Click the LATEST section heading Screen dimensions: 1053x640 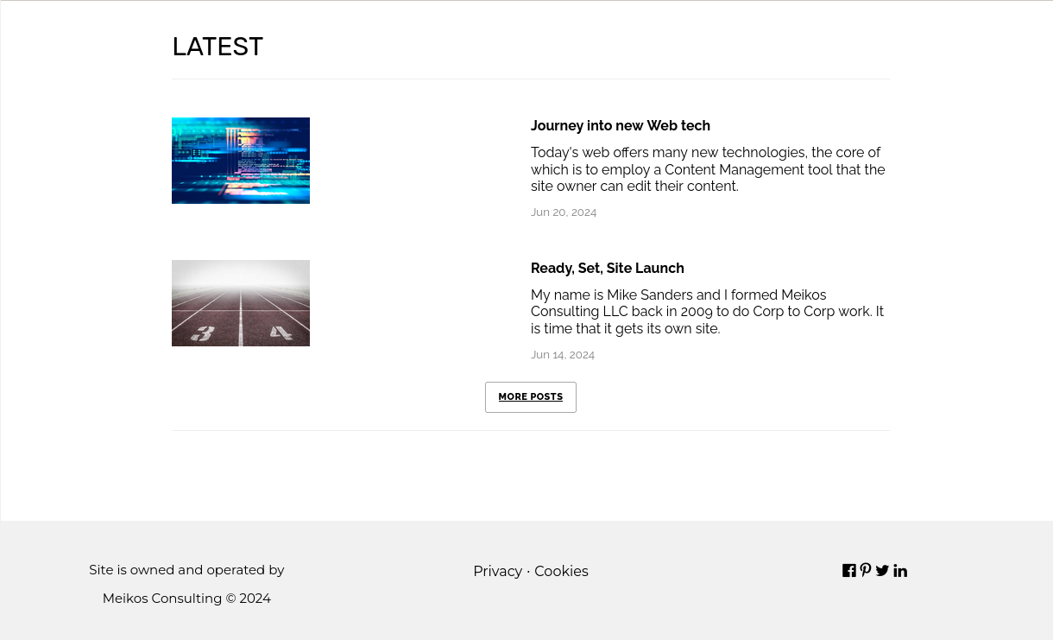click(x=218, y=47)
